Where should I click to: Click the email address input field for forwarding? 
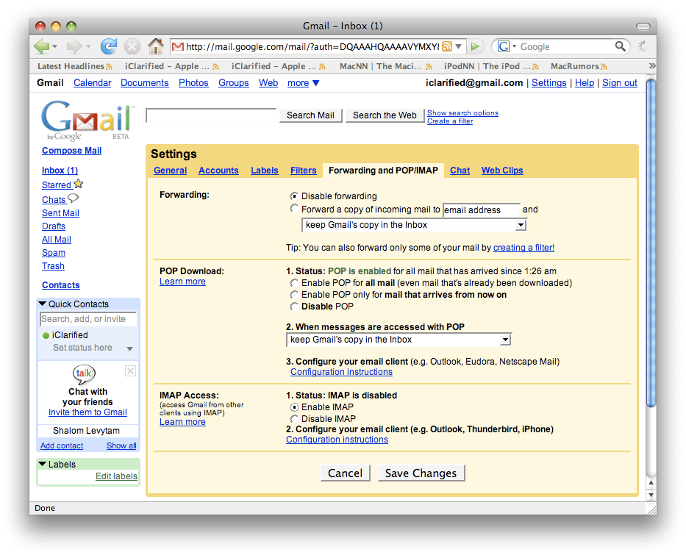pyautogui.click(x=482, y=210)
